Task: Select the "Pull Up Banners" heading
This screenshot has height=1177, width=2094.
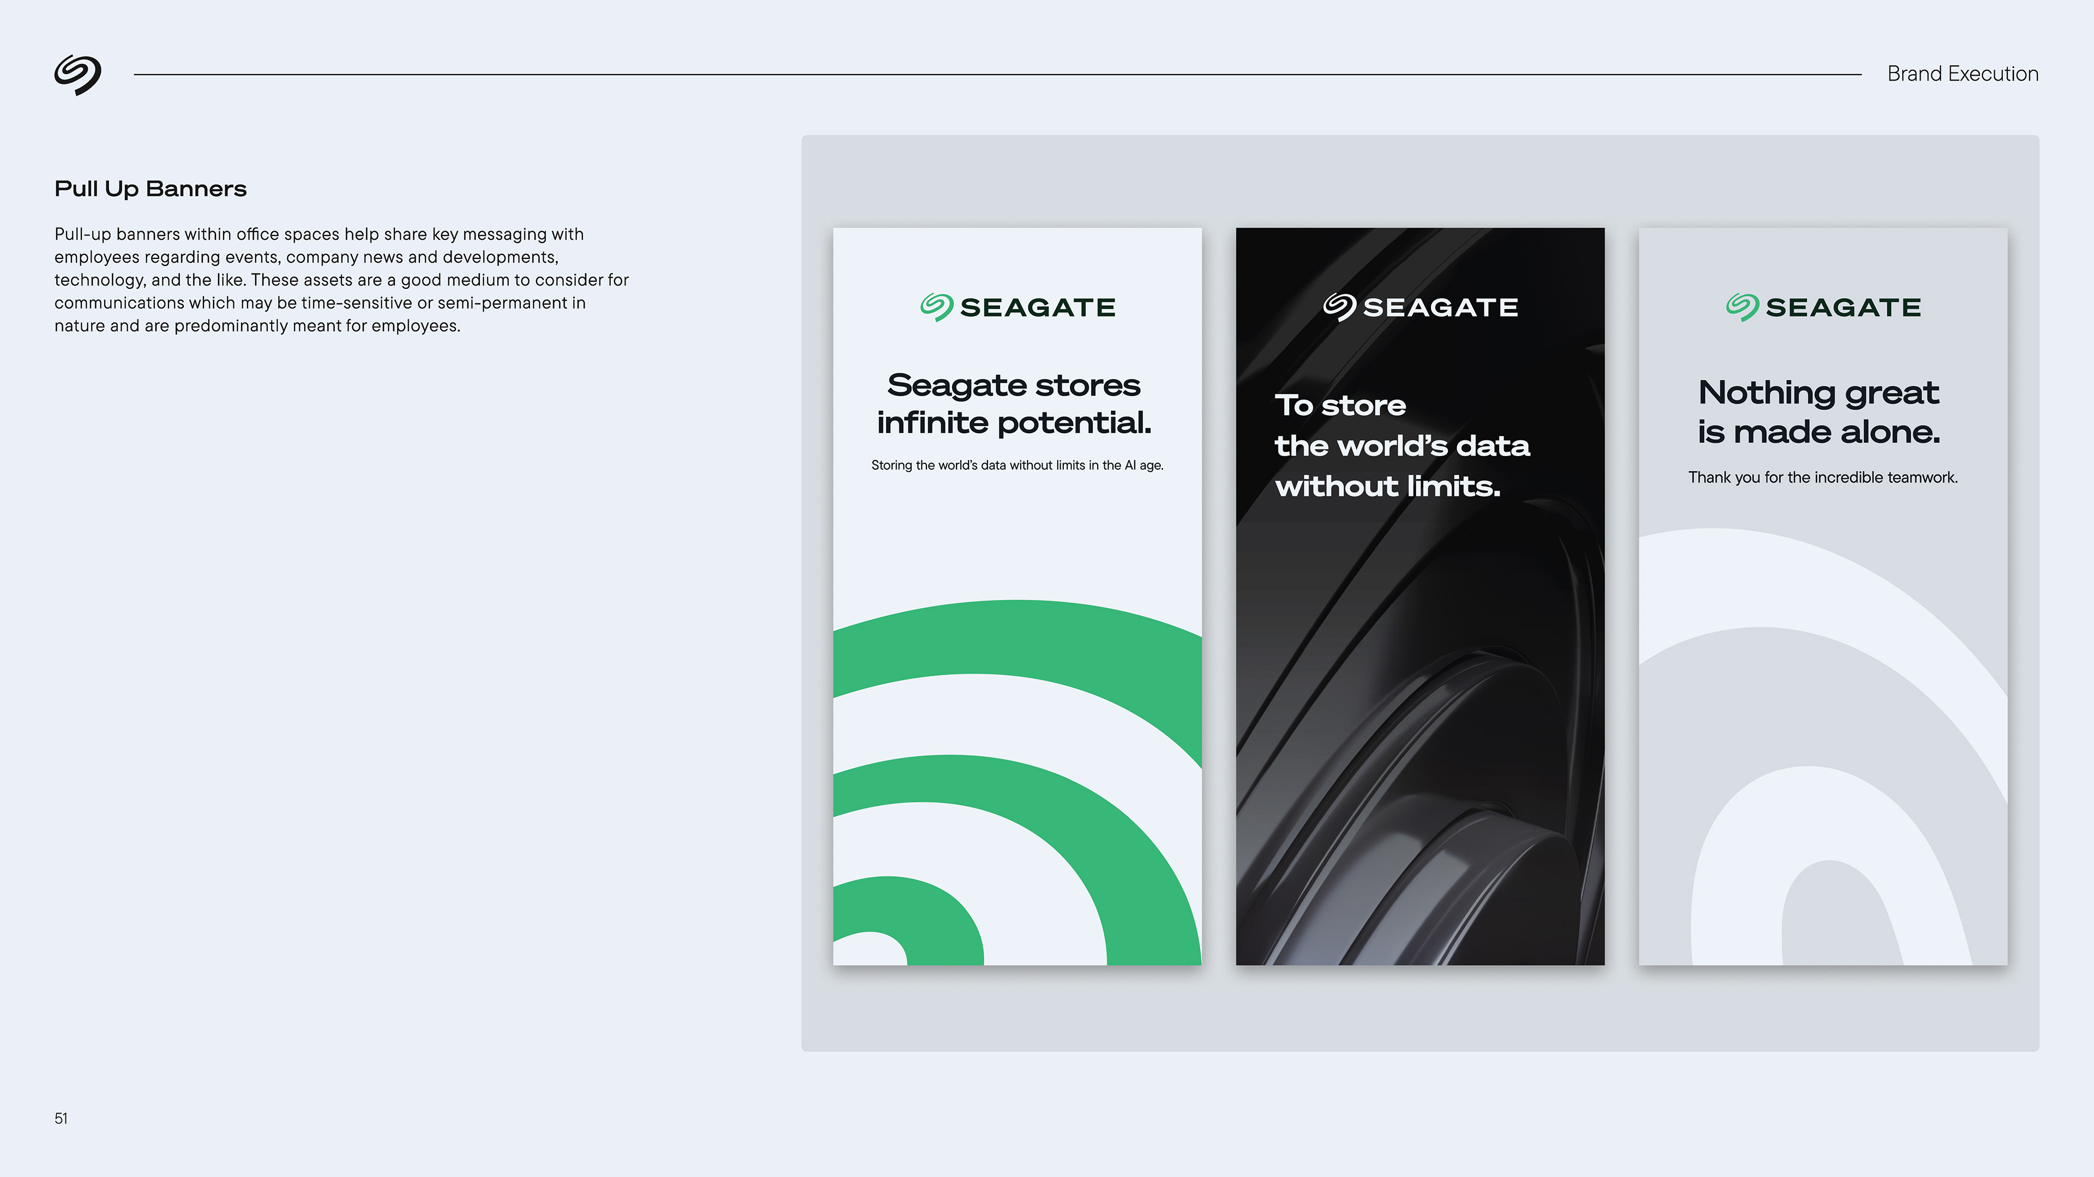Action: [151, 189]
